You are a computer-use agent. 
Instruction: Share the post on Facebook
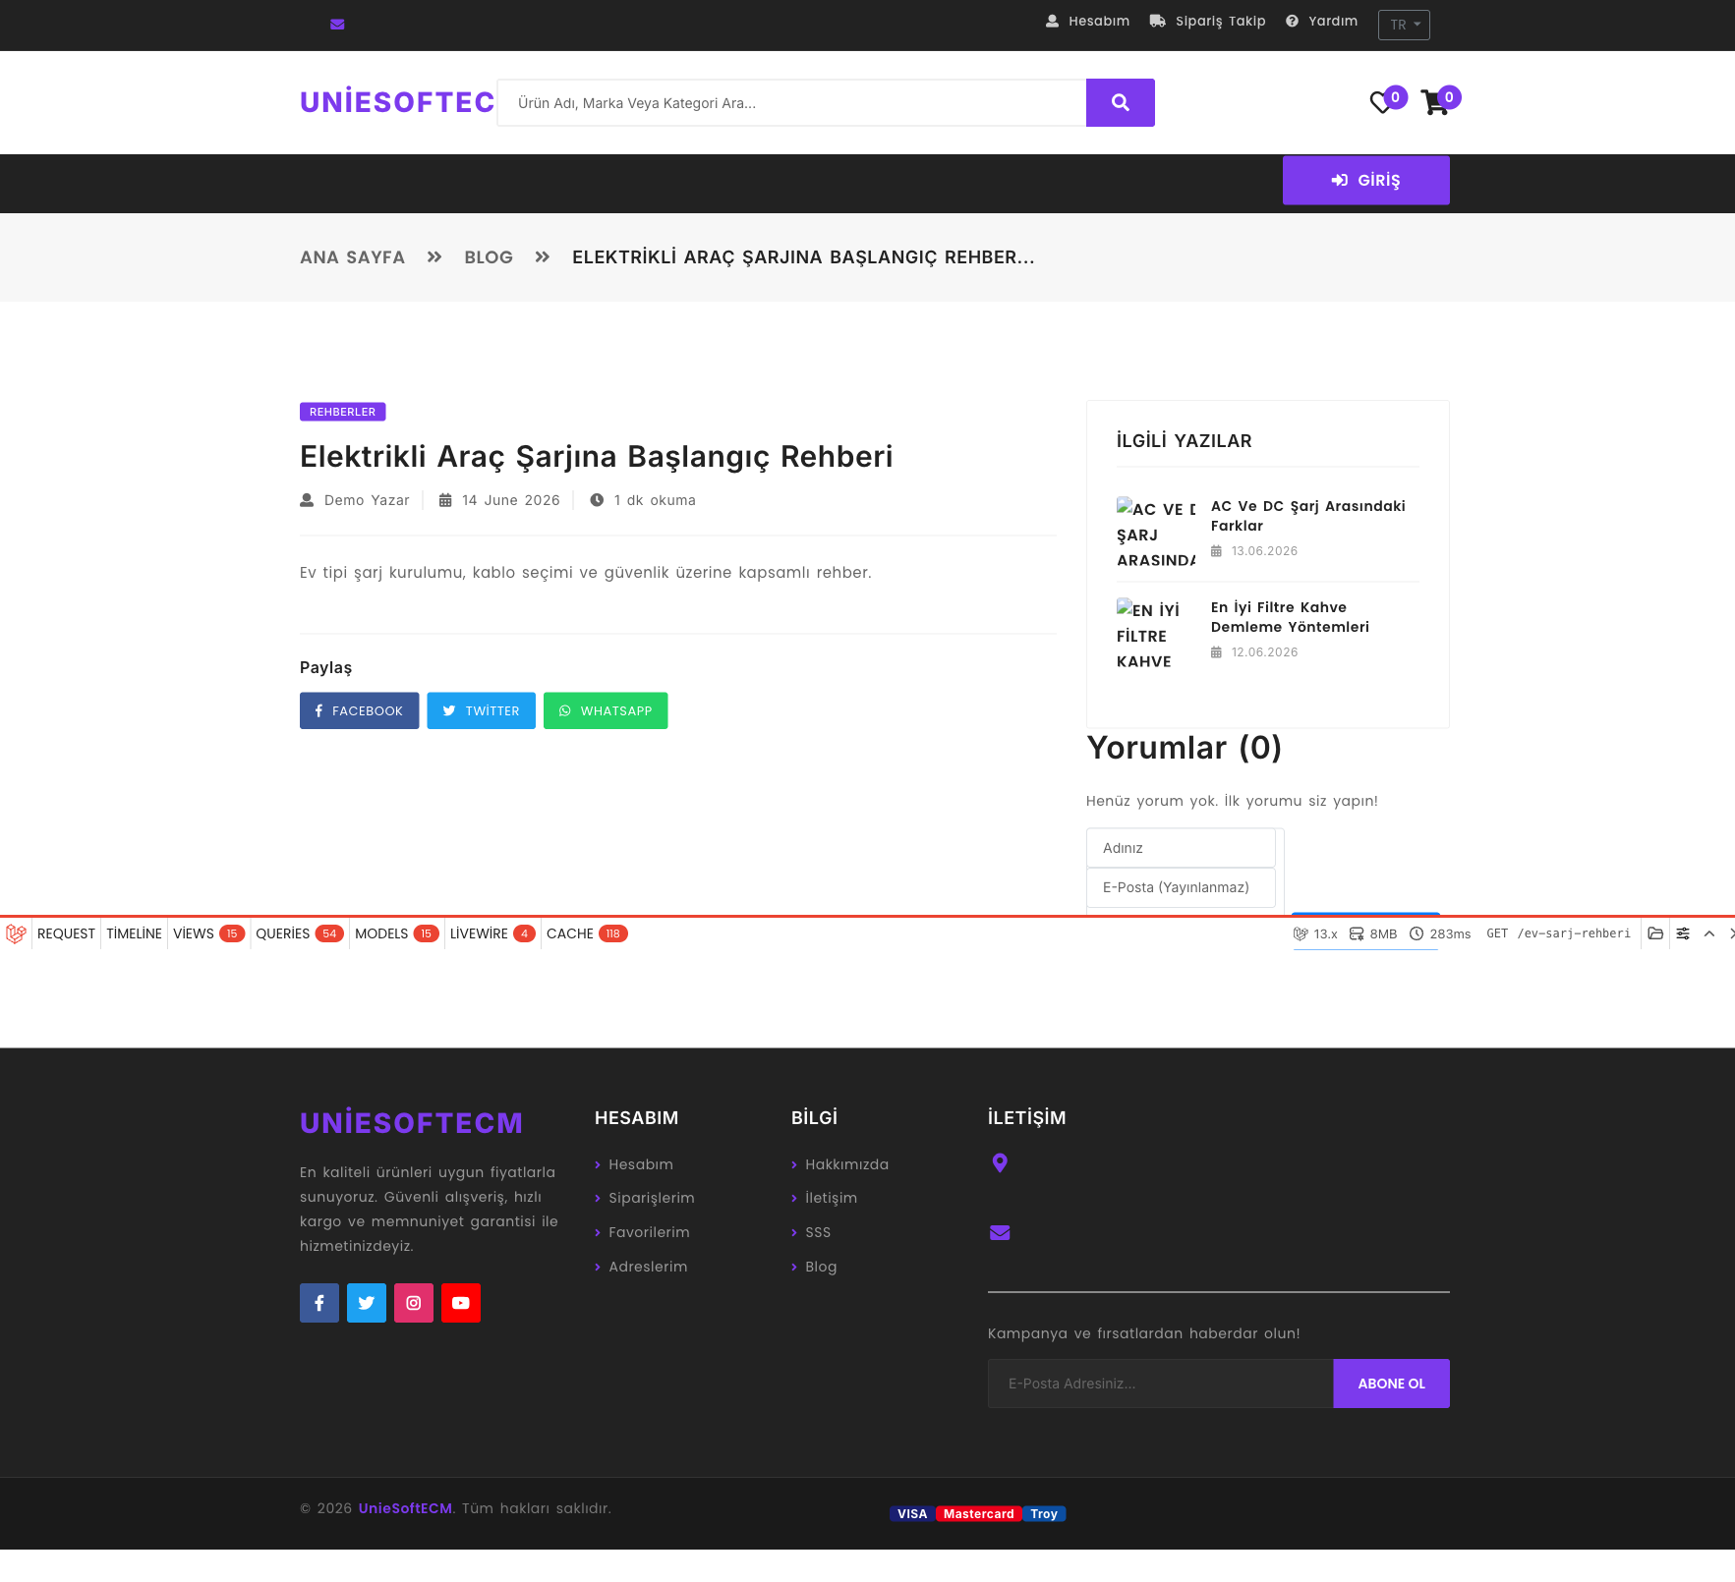[x=359, y=710]
